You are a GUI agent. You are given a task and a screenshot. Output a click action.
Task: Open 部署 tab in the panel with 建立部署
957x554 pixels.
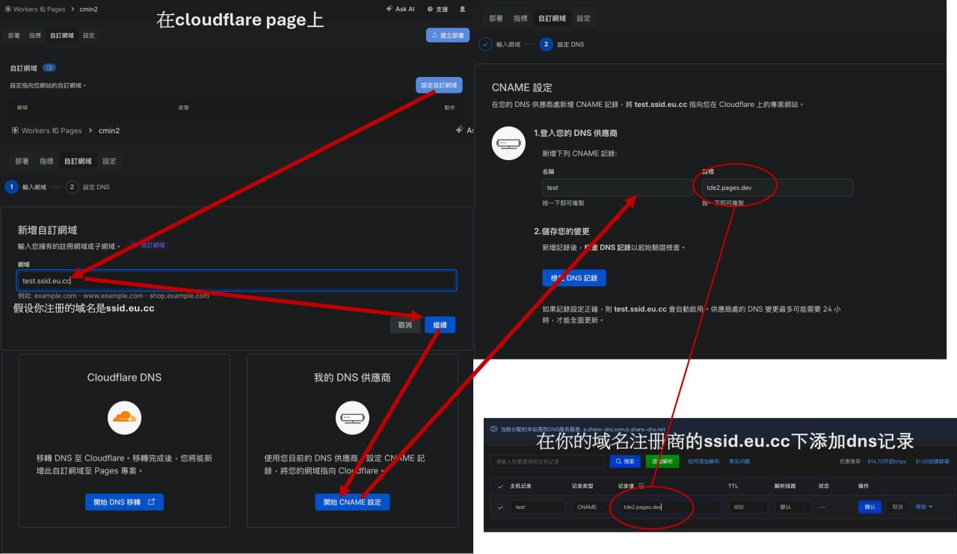pyautogui.click(x=14, y=35)
